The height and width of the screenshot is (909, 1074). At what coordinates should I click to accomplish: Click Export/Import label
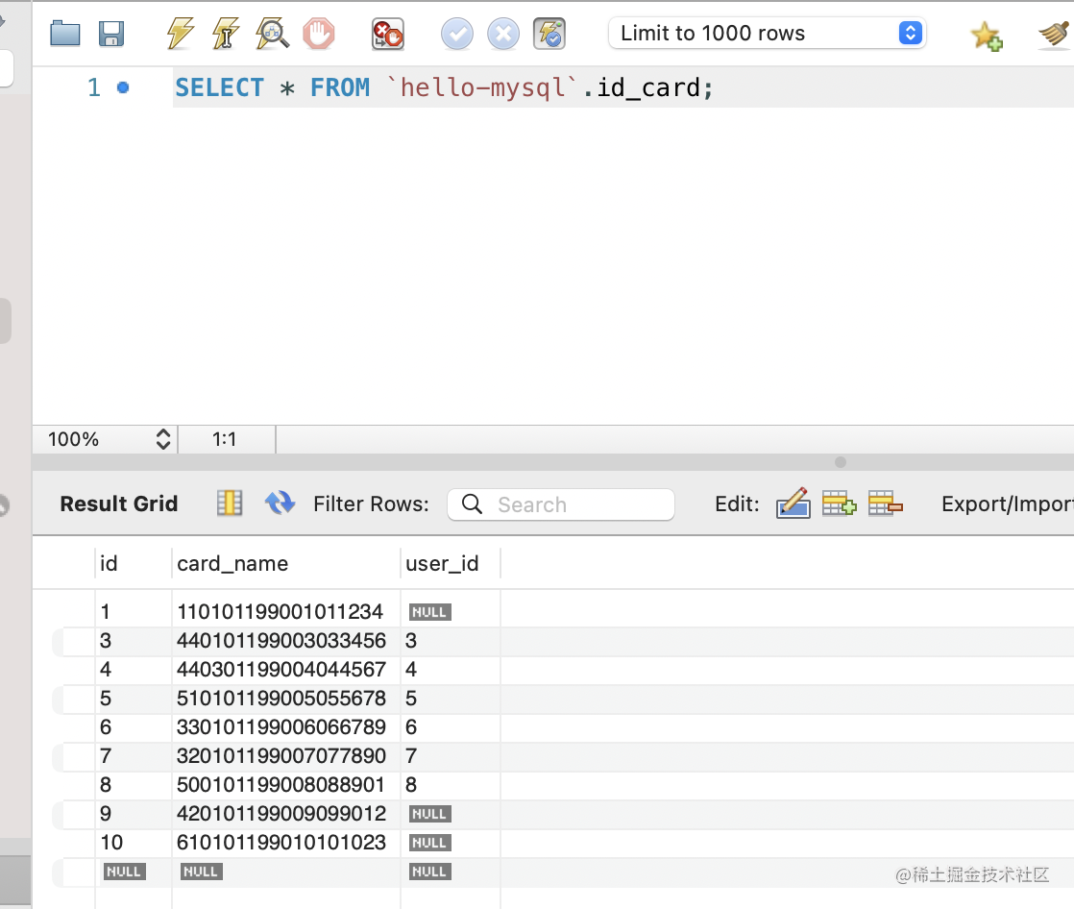click(1007, 504)
